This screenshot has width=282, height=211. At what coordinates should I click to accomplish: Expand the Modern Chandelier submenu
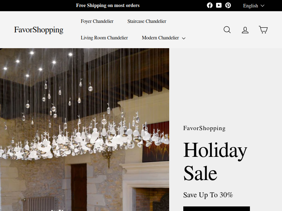point(164,38)
